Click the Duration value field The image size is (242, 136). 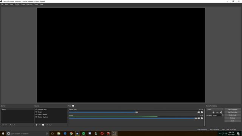click(x=217, y=115)
